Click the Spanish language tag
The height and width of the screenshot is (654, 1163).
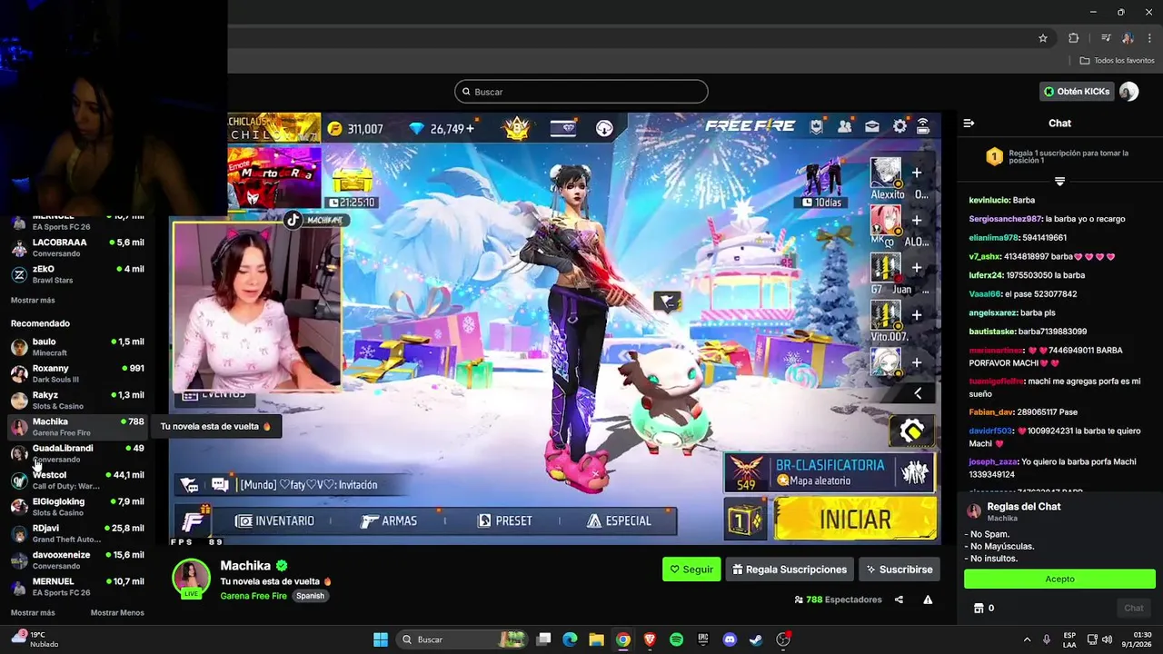point(310,596)
